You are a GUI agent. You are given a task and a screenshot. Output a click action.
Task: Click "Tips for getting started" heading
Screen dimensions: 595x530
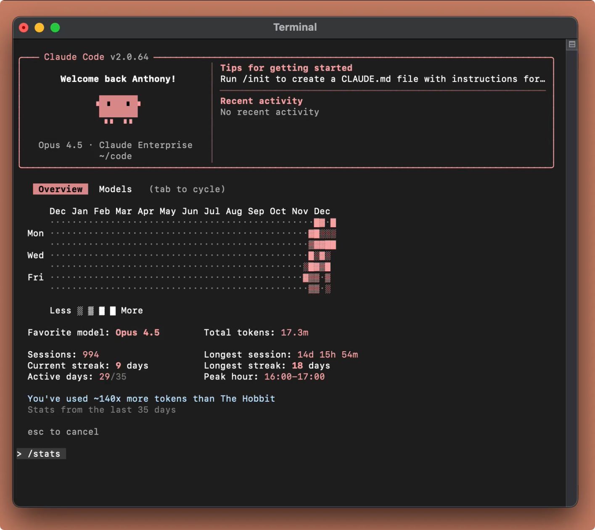pyautogui.click(x=286, y=68)
